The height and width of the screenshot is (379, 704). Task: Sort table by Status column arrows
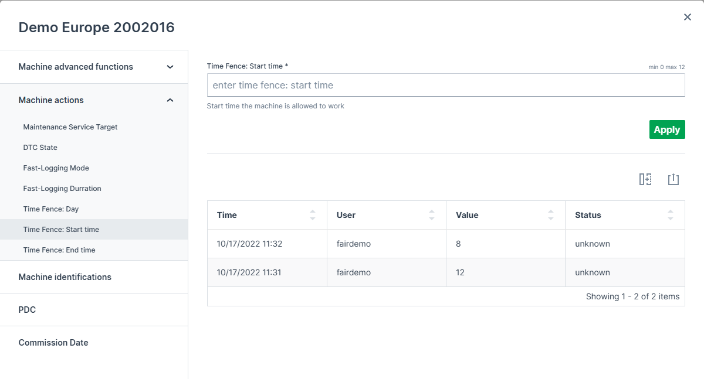(671, 215)
